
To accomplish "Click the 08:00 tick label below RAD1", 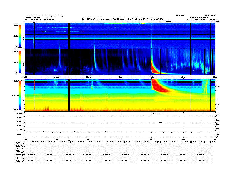I will (88, 77).
